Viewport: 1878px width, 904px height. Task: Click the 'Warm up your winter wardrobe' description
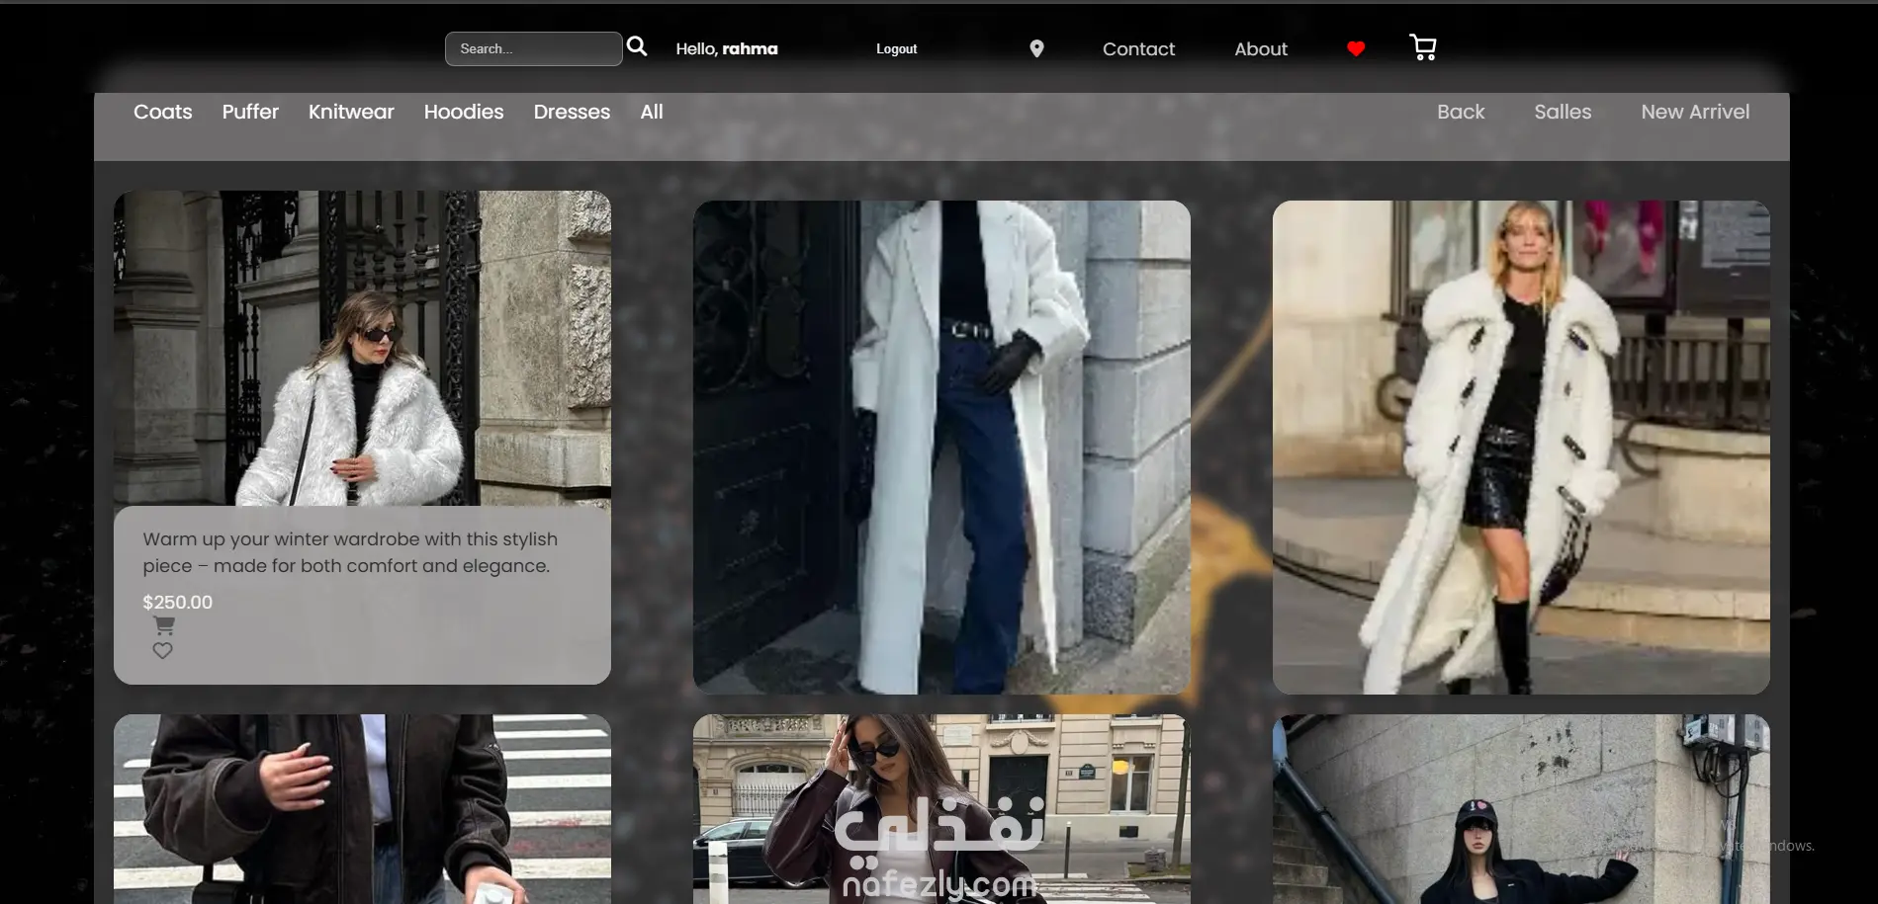click(x=350, y=552)
